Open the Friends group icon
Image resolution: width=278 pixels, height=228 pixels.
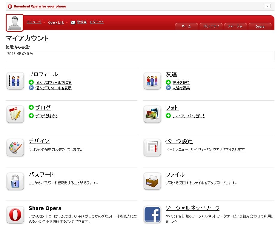152,81
